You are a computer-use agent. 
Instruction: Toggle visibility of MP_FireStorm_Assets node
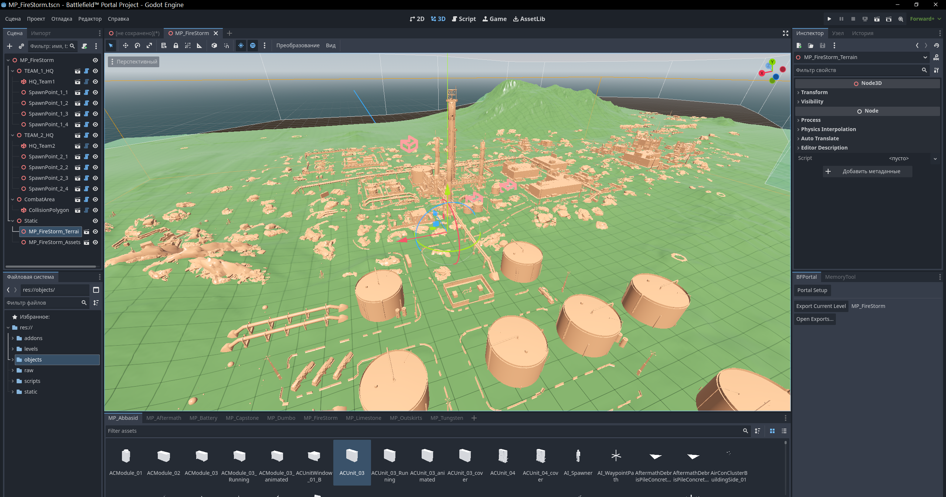coord(95,242)
